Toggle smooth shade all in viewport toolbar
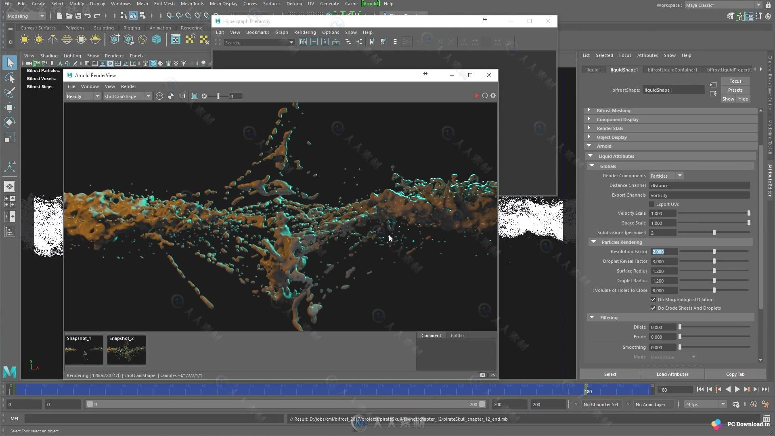Viewport: 775px width, 436px height. click(x=153, y=63)
